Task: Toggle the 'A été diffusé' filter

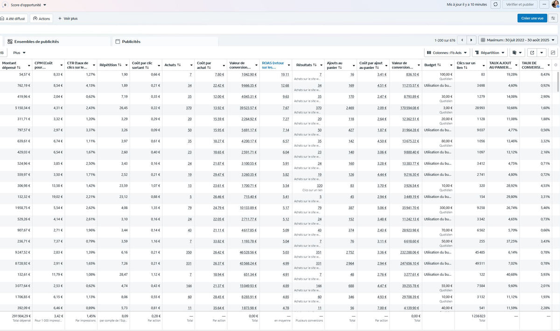Action: 14,19
